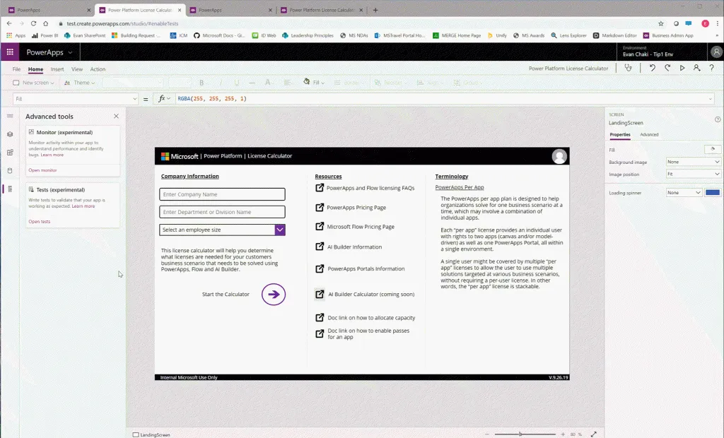This screenshot has width=724, height=438.
Task: Open the PowerApps waffle app launcher
Action: coord(10,52)
